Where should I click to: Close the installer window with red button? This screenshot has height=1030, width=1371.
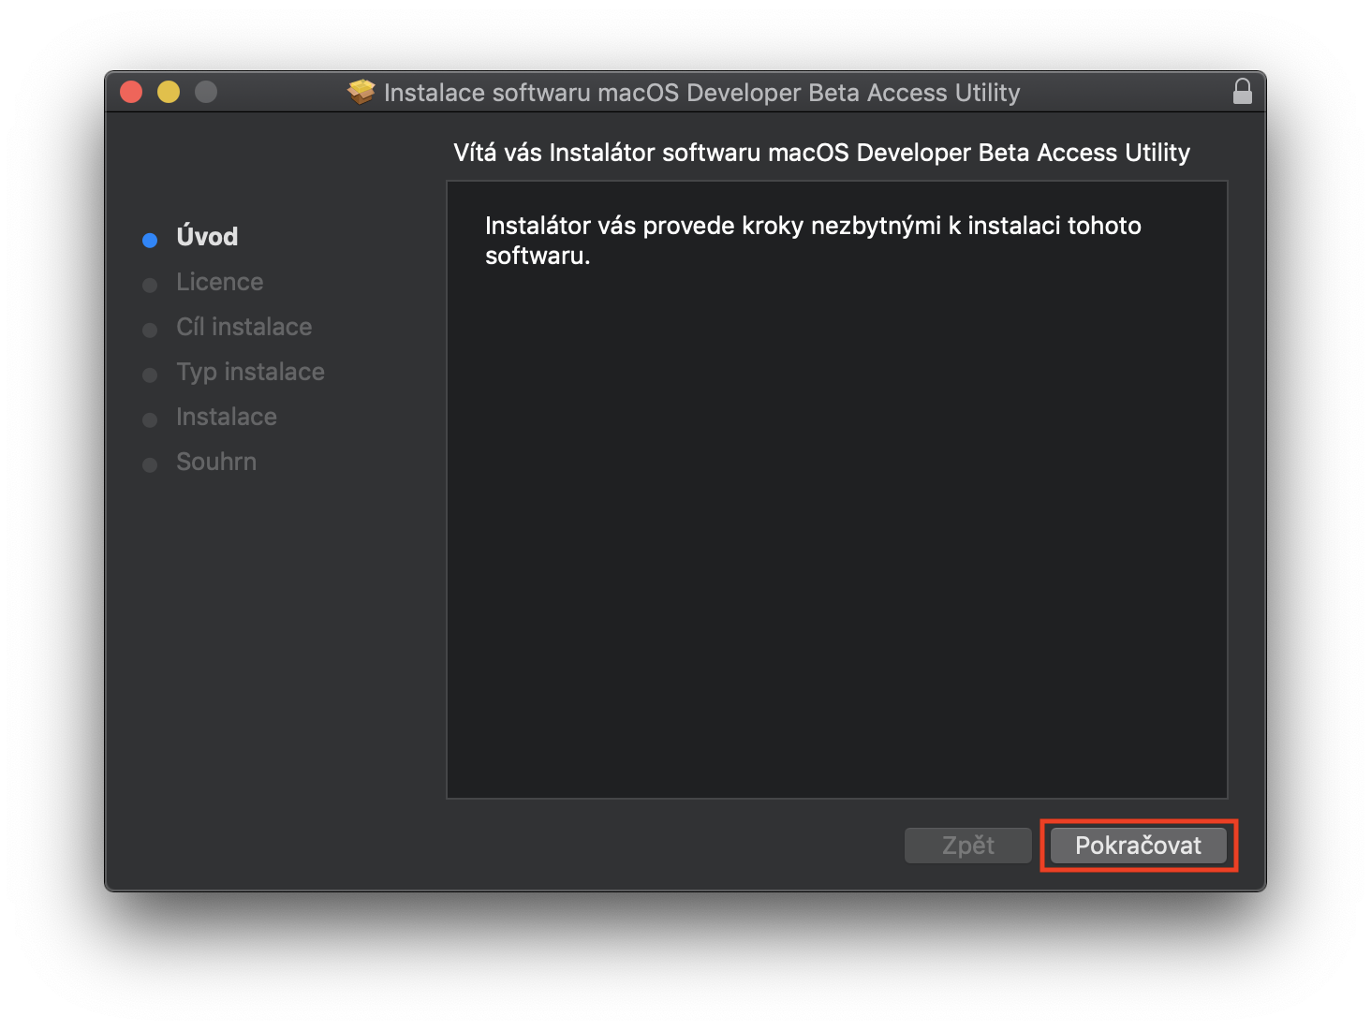coord(131,92)
